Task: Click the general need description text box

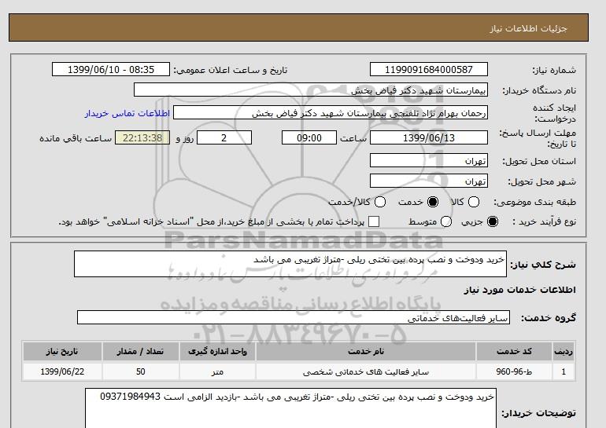Action: pos(290,264)
